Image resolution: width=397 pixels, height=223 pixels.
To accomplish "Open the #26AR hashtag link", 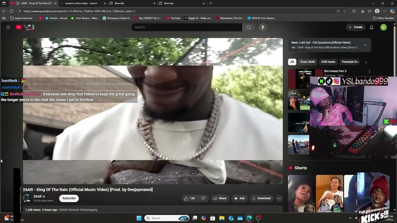I will 63,210.
